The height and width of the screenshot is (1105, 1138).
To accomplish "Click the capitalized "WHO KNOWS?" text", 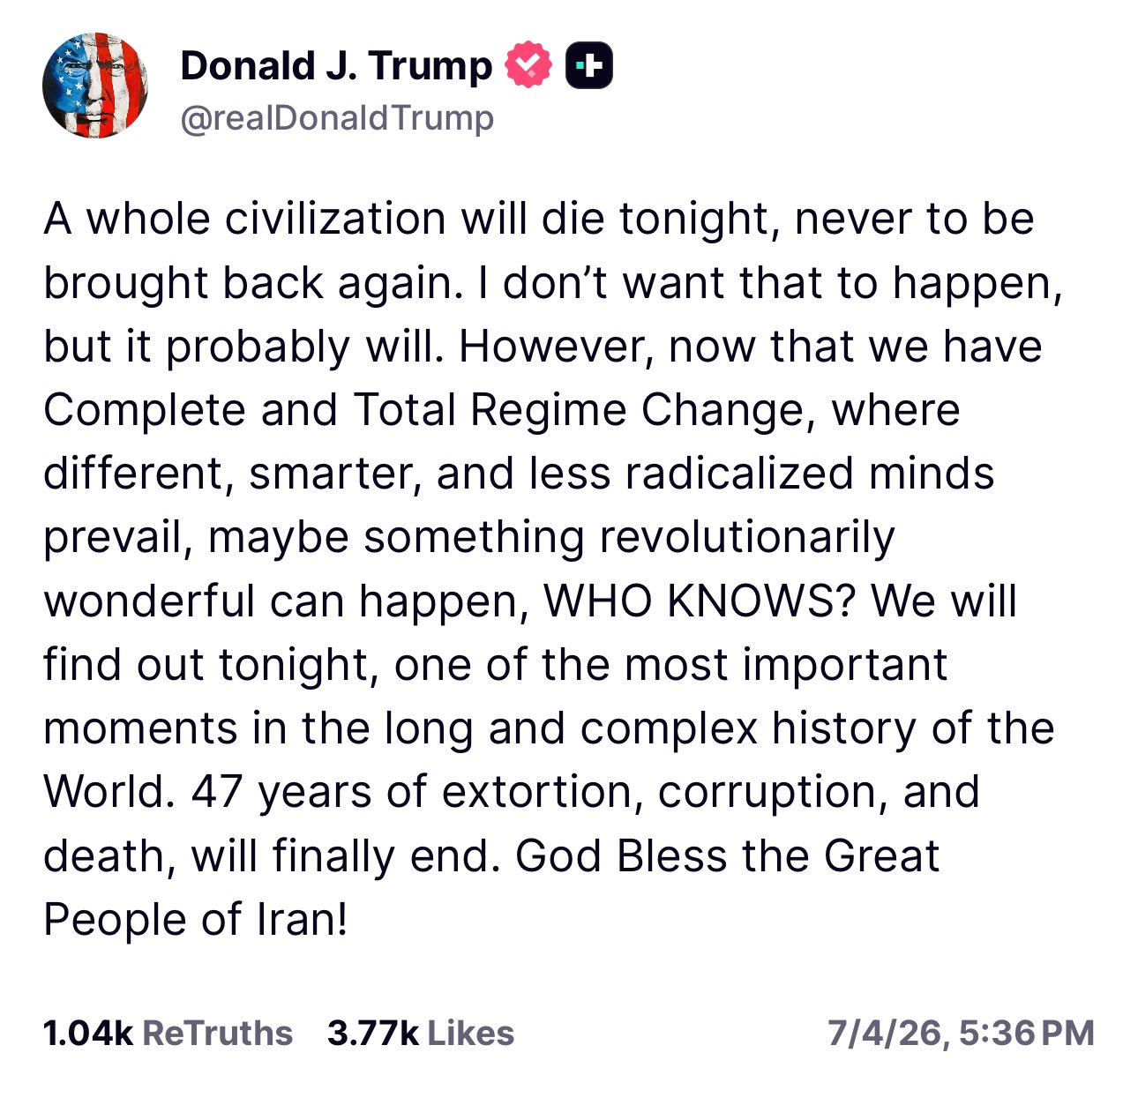I will coord(700,601).
